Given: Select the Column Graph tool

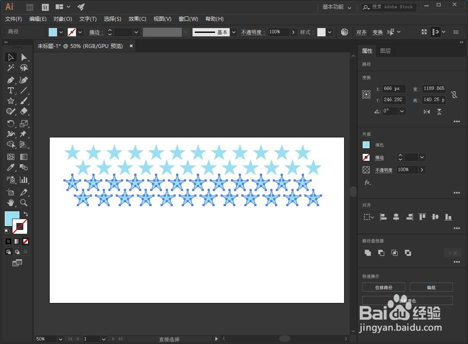Looking at the screenshot, I should pos(24,180).
